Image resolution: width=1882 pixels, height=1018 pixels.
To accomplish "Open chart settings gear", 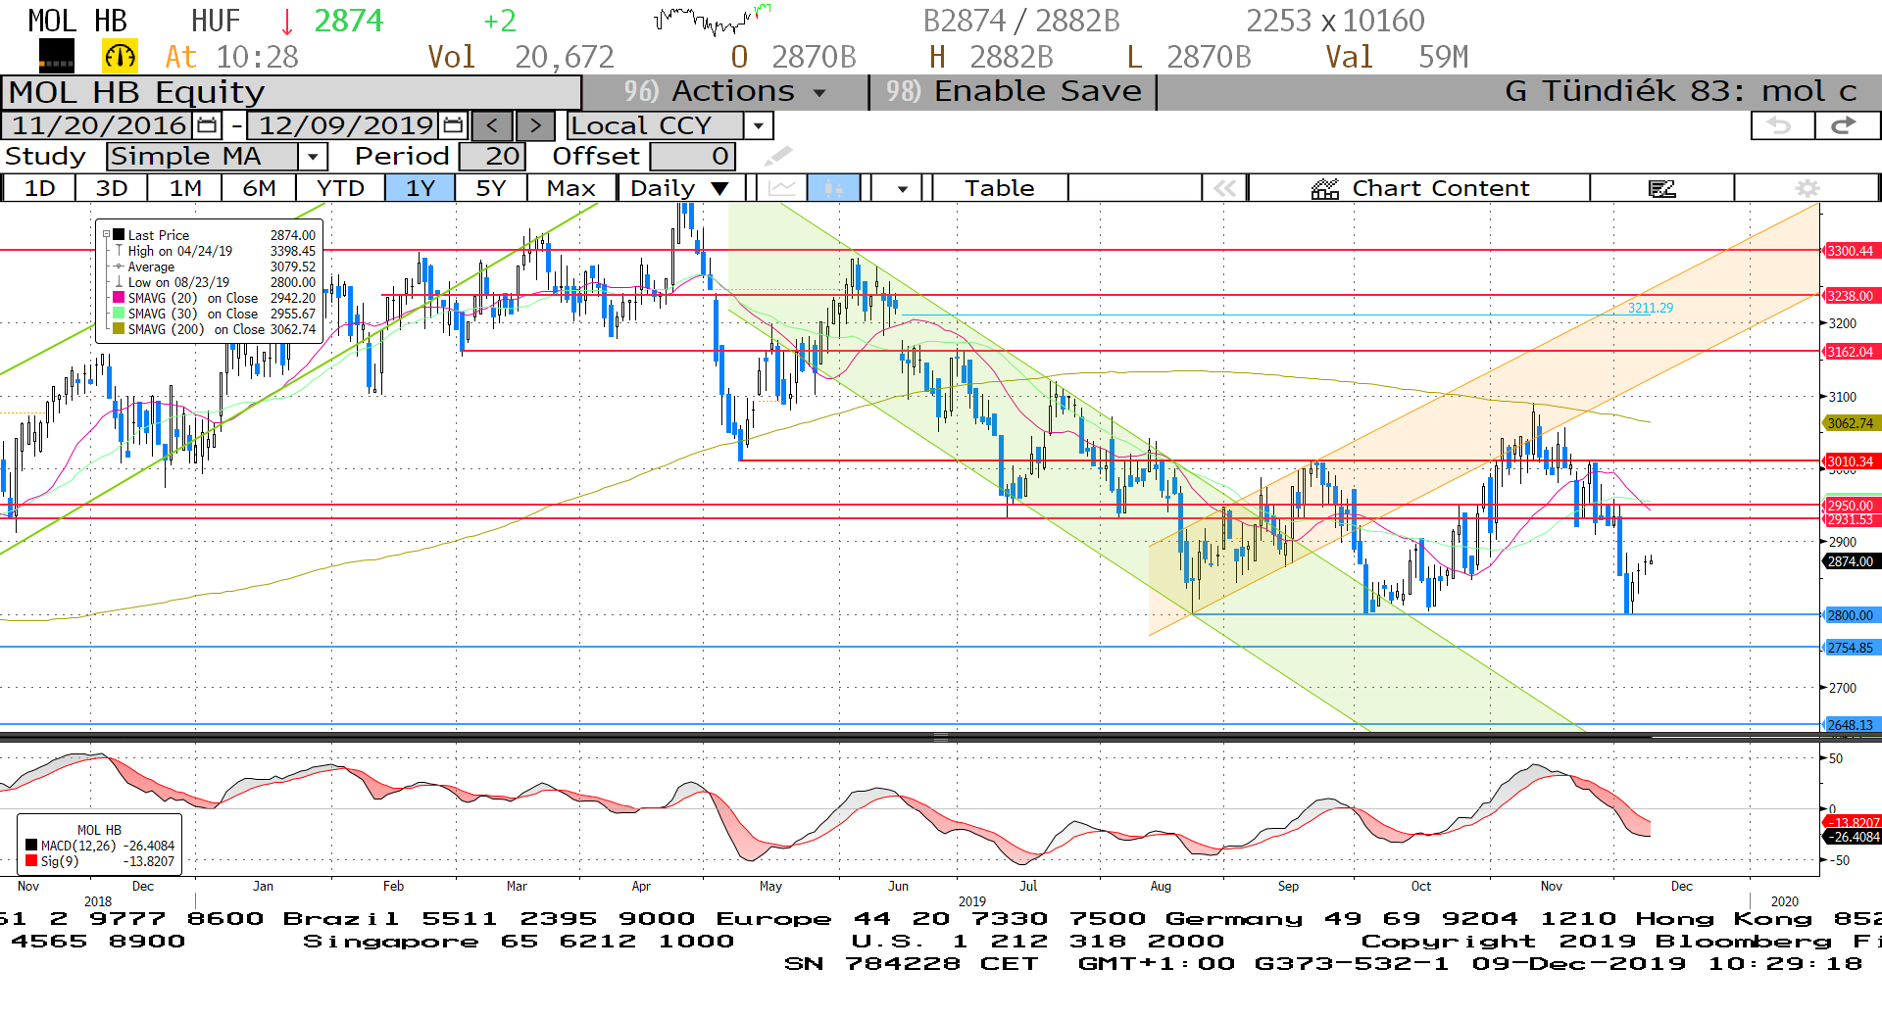I will click(1808, 188).
